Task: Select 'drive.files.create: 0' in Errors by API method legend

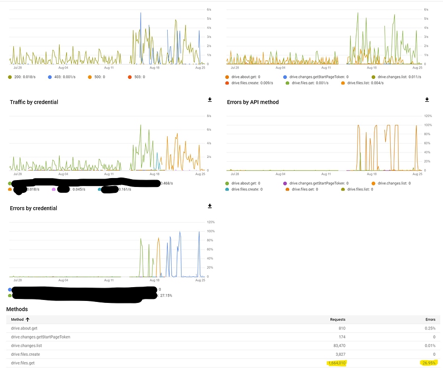Action: 244,189
